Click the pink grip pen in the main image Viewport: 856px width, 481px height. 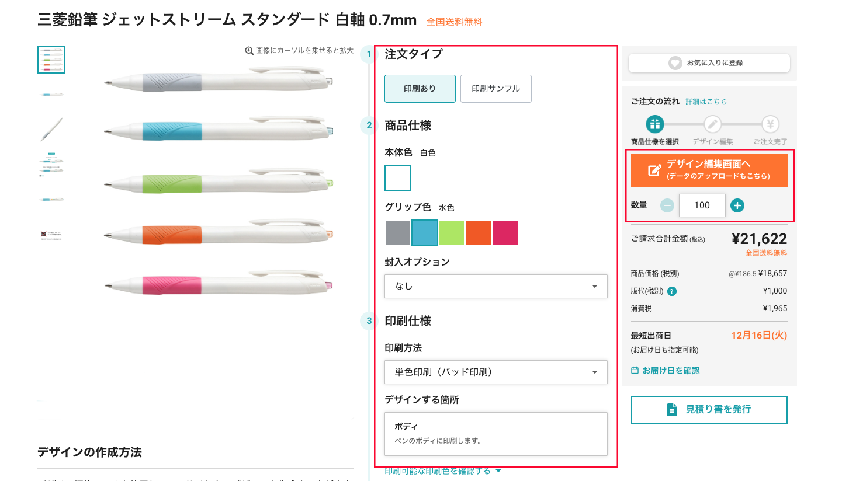coord(219,284)
